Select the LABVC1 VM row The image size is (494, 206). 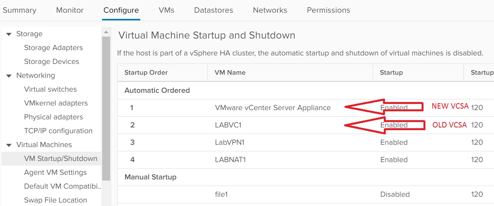point(306,125)
